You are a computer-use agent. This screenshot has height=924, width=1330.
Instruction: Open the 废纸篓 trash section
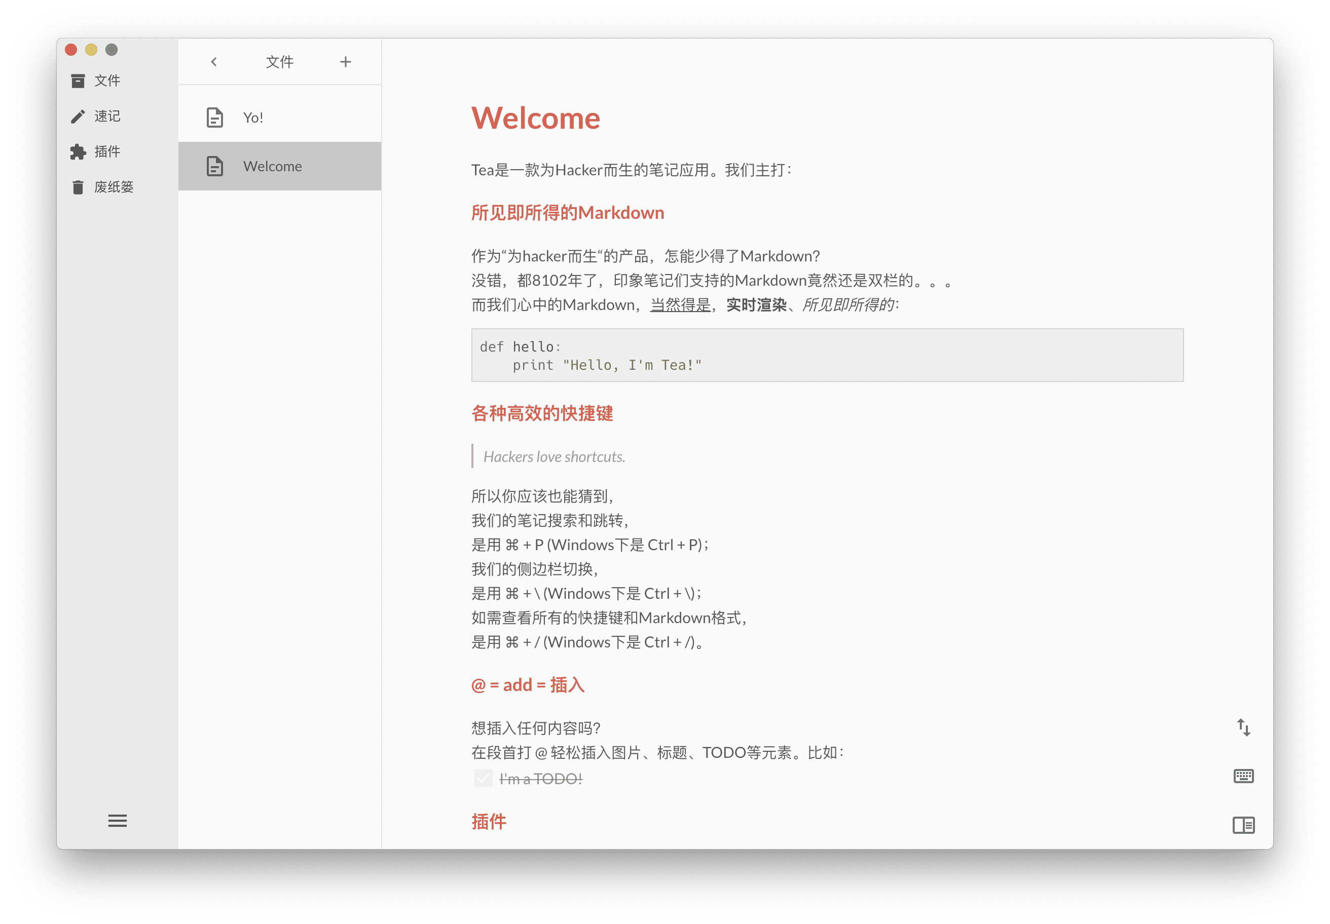pyautogui.click(x=113, y=187)
